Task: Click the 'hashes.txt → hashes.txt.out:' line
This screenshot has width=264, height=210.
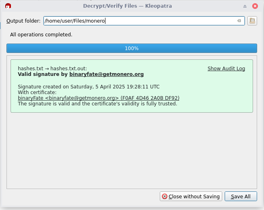Action: [x=52, y=68]
